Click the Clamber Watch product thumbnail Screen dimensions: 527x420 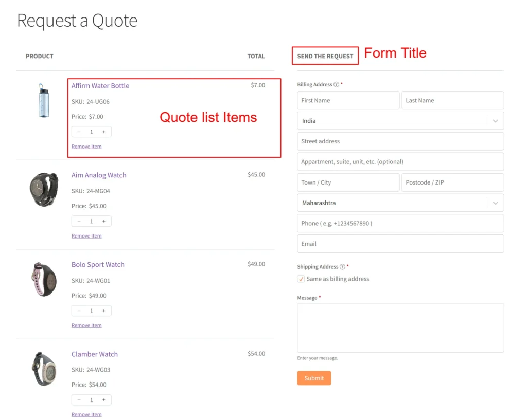(44, 368)
